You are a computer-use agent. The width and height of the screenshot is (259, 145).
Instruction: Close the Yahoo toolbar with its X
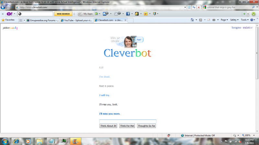[x=3, y=14]
